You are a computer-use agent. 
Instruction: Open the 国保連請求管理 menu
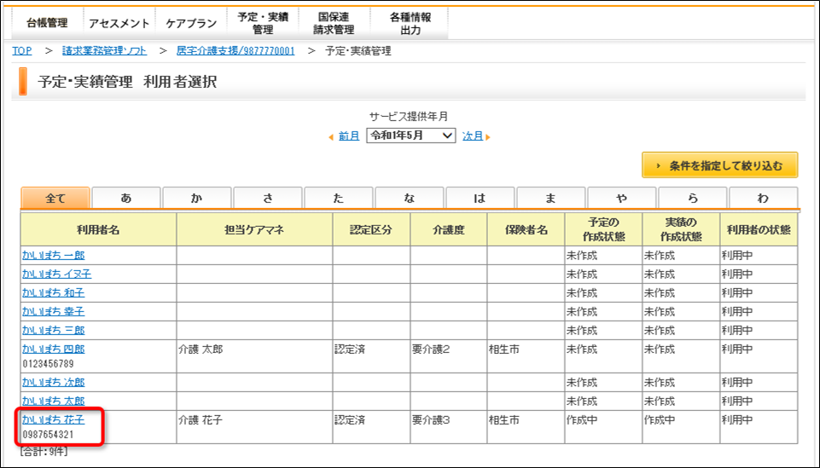[x=334, y=24]
